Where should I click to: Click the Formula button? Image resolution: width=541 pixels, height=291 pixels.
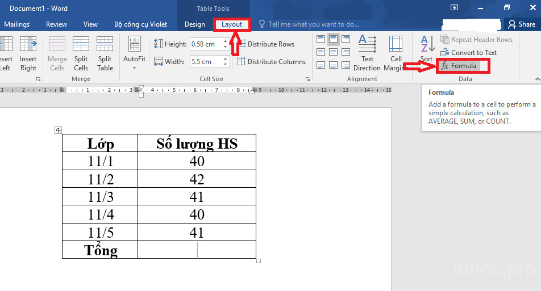pyautogui.click(x=459, y=66)
